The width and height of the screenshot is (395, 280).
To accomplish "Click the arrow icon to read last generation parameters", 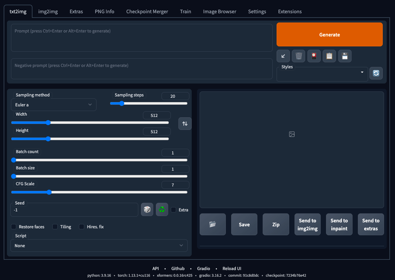I will click(x=283, y=56).
